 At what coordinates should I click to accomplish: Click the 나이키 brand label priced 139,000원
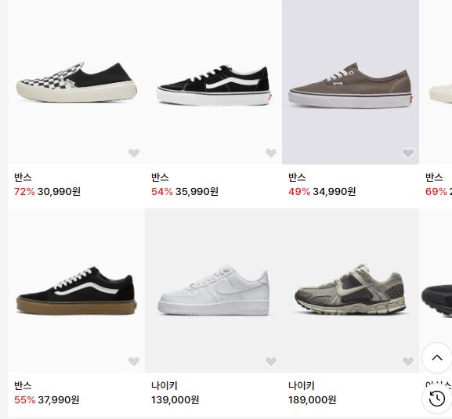165,385
